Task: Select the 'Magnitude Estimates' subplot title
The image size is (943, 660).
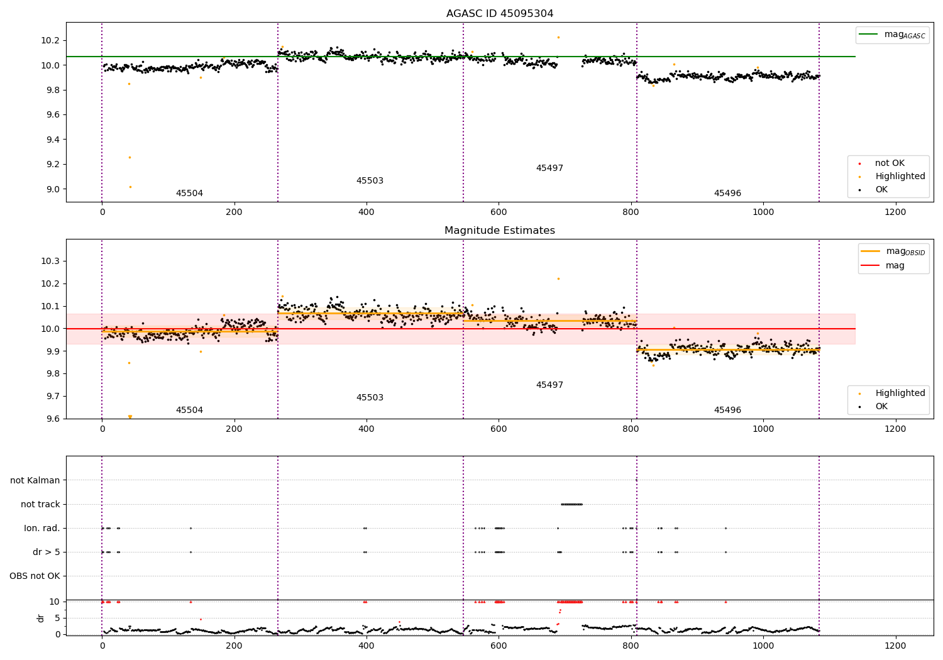Action: coord(500,231)
